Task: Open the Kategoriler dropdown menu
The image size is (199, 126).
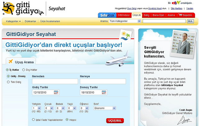Action: (x=13, y=21)
